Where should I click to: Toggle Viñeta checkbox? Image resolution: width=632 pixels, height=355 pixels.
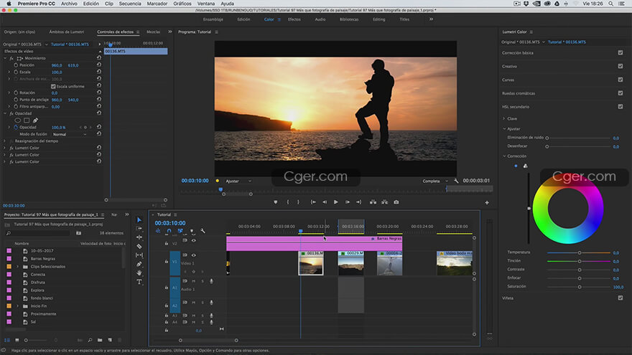click(621, 298)
